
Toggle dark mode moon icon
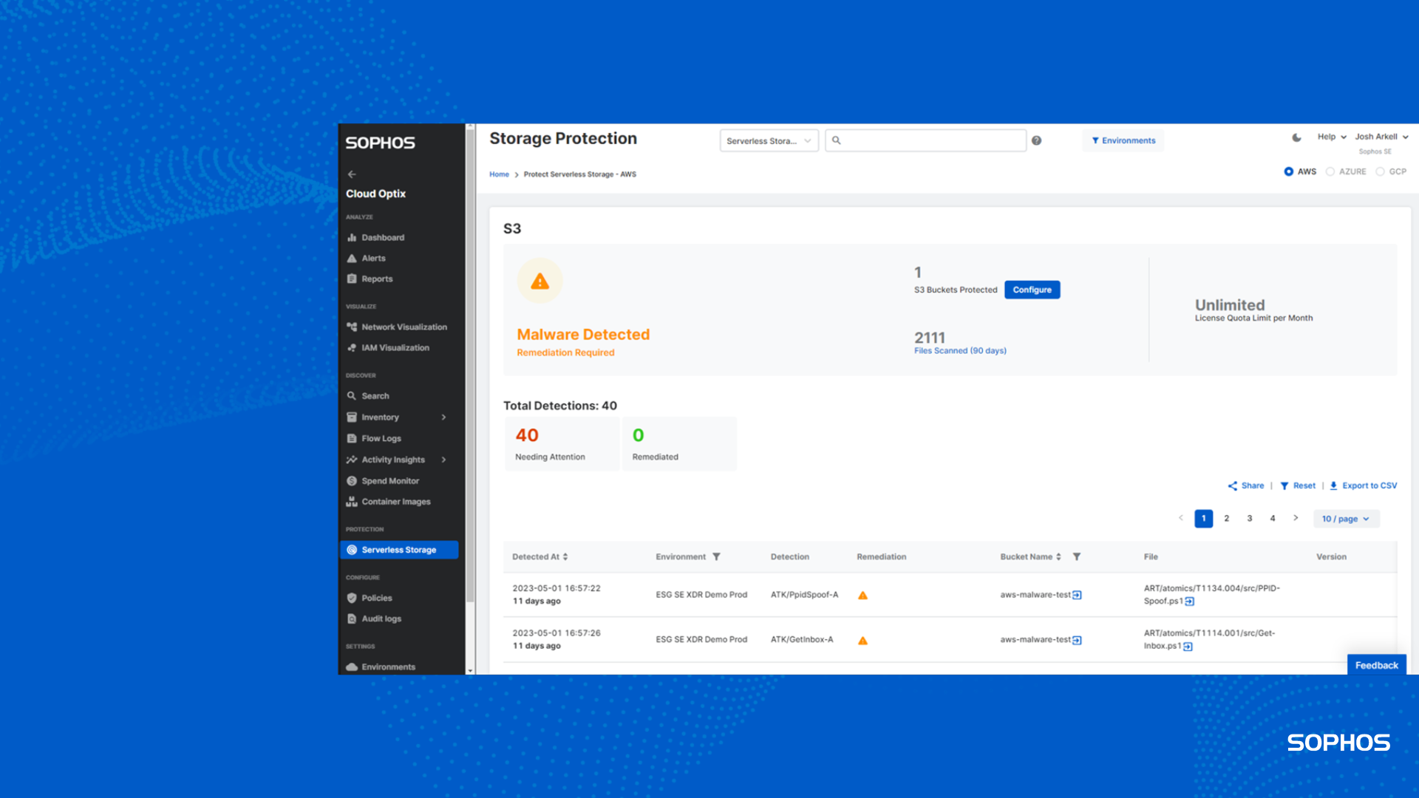(x=1296, y=137)
